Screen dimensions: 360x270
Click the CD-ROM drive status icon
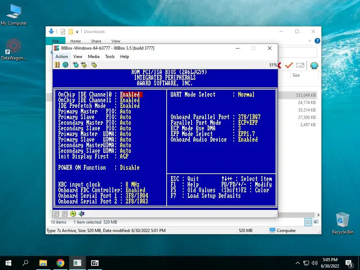(x=73, y=214)
